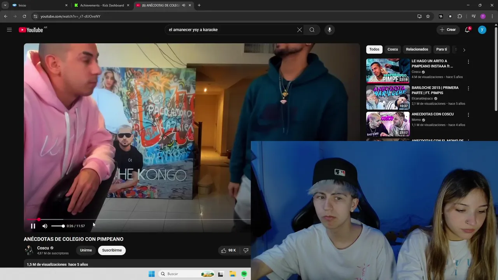Close the Inicio tab
This screenshot has width=498, height=280.
click(66, 5)
